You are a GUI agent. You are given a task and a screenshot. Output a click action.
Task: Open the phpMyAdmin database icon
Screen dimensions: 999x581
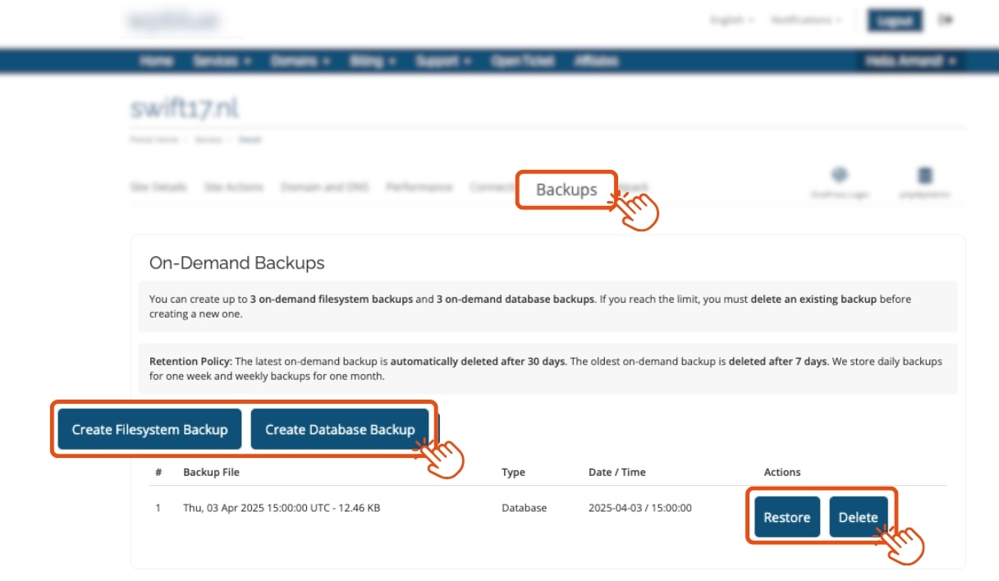pos(924,176)
